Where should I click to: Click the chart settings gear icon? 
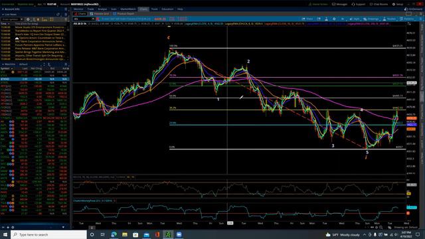(x=334, y=19)
